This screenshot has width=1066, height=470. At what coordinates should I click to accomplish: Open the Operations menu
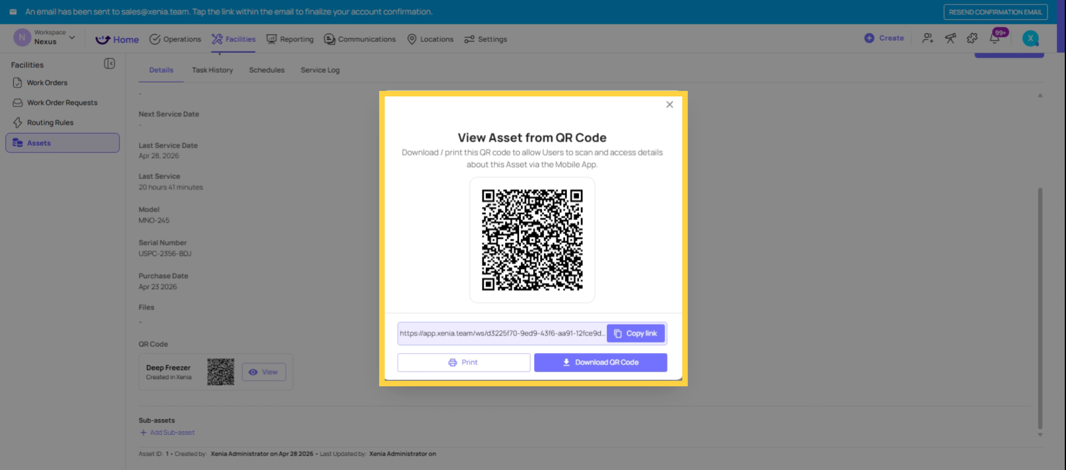175,39
